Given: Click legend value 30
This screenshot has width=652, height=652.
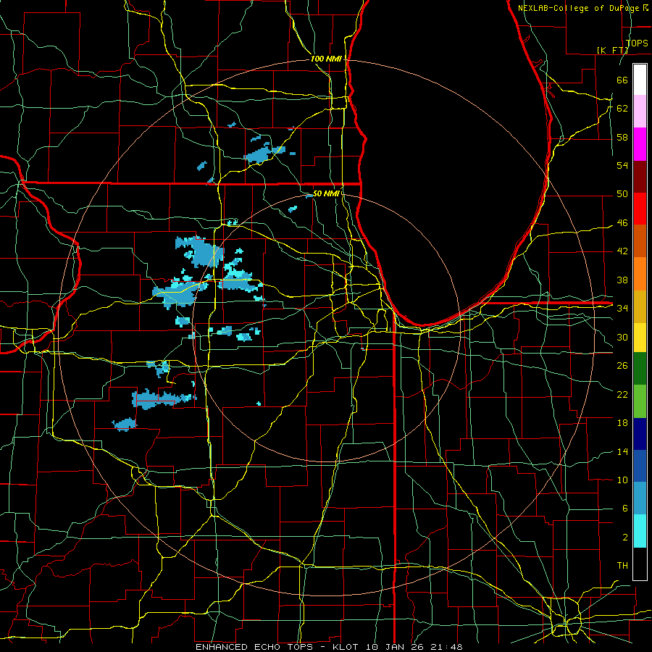Looking at the screenshot, I should [622, 337].
